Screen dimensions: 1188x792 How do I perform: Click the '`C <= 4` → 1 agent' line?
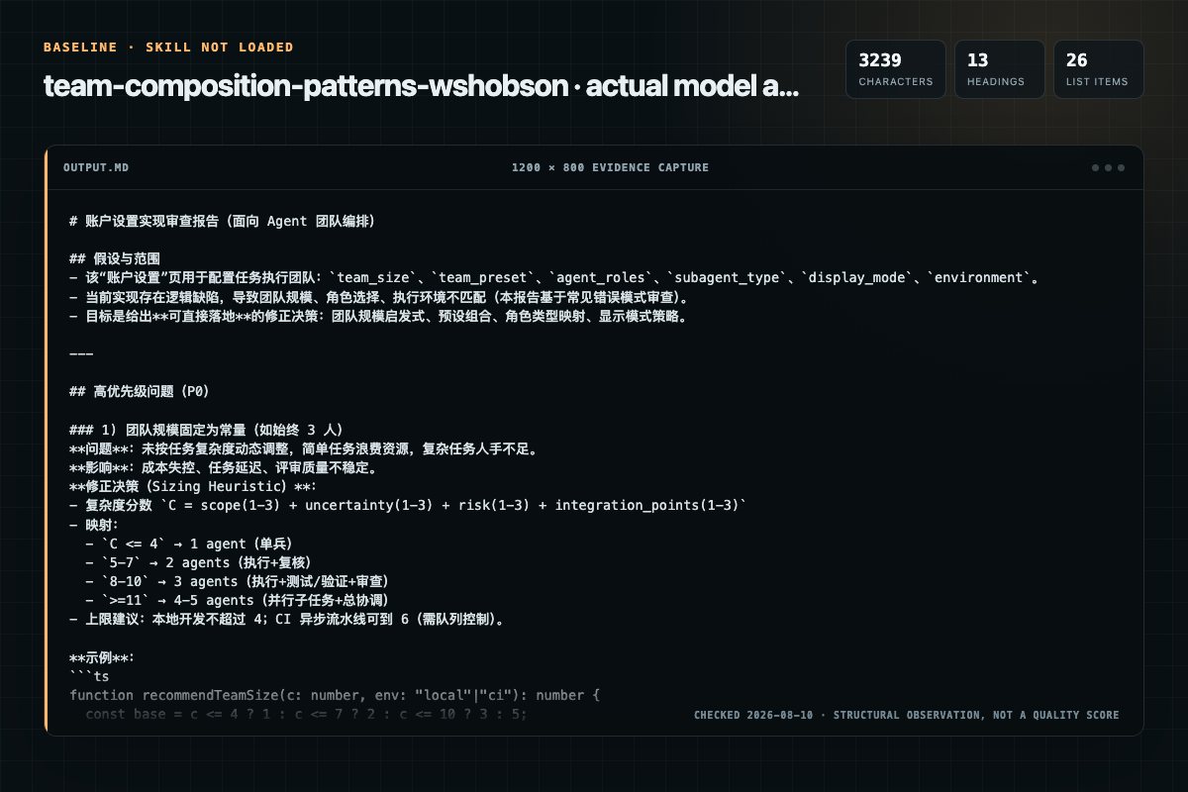pyautogui.click(x=189, y=544)
